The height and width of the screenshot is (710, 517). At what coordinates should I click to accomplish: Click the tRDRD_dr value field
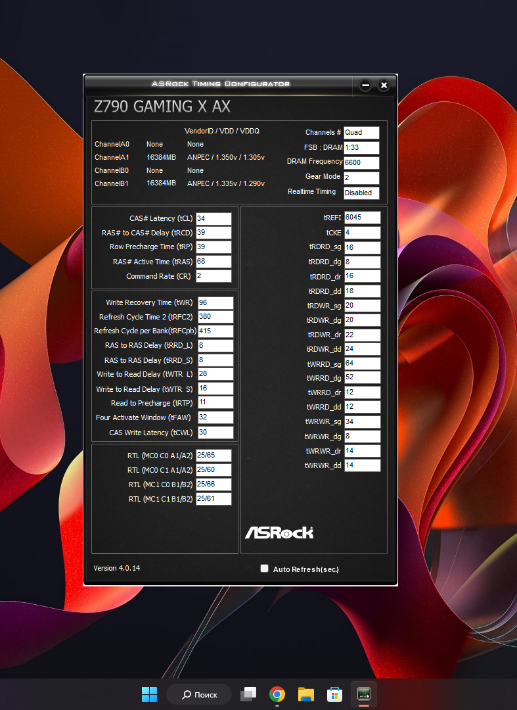click(363, 276)
